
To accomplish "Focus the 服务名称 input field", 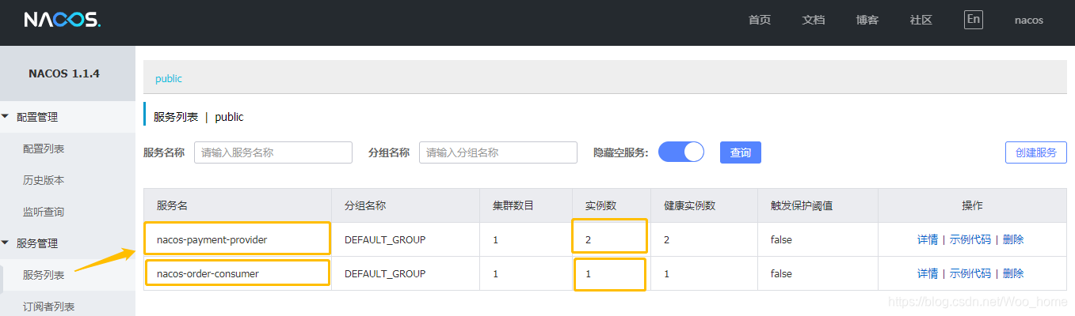I will 273,152.
